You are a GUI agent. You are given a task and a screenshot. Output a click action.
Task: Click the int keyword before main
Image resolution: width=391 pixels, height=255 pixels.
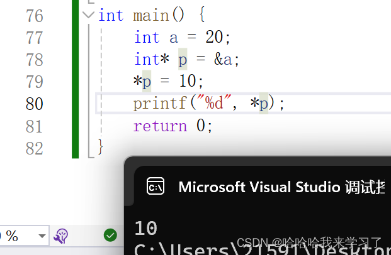(111, 15)
